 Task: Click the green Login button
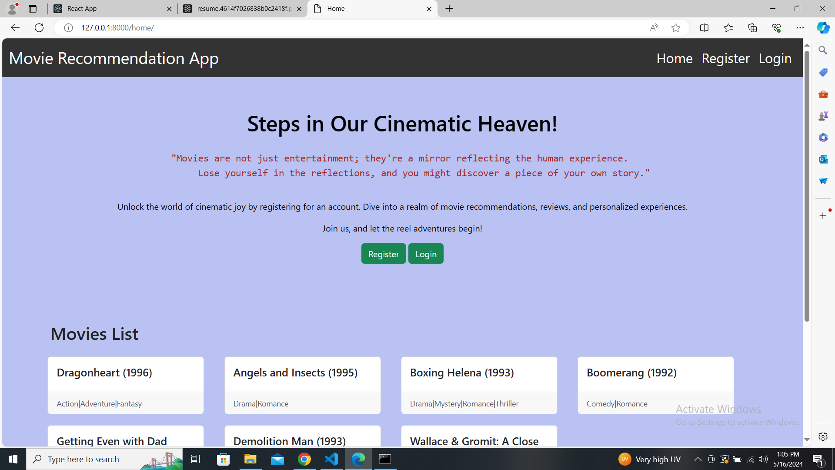tap(425, 253)
